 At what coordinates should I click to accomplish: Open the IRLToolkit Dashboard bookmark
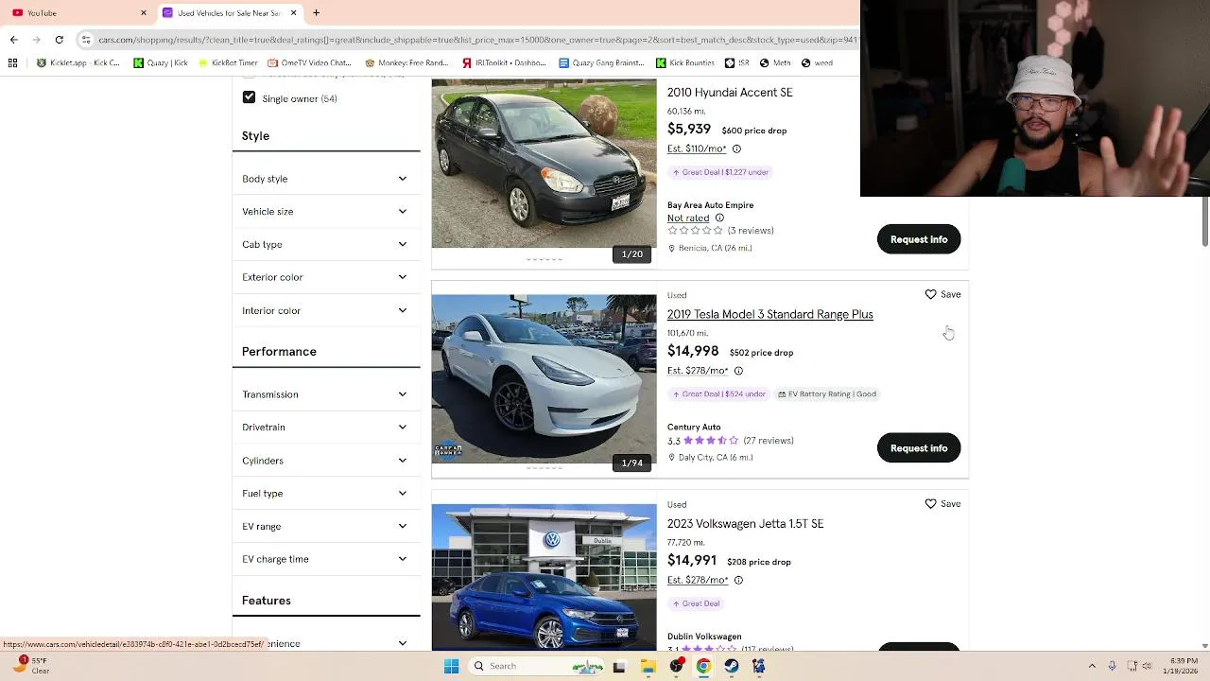pos(504,62)
